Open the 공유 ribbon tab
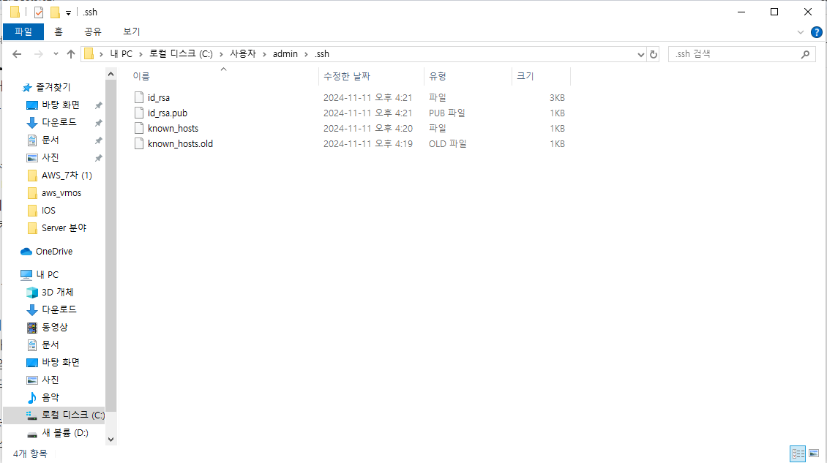Viewport: 827px width, 463px height. pyautogui.click(x=93, y=31)
